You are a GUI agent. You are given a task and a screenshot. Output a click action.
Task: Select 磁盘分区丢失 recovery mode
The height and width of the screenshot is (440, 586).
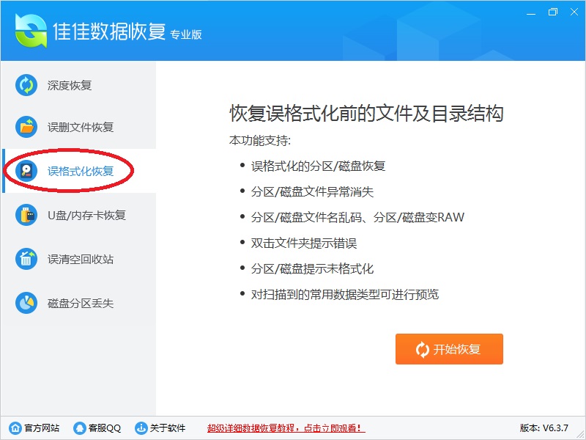click(x=79, y=303)
